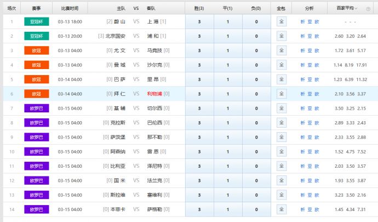The width and height of the screenshot is (378, 222).
Task: Open 欧 European odds for match 8 巴伦西
Action: tap(317, 123)
